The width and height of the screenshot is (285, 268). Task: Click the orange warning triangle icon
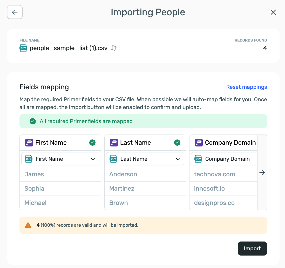(x=28, y=225)
